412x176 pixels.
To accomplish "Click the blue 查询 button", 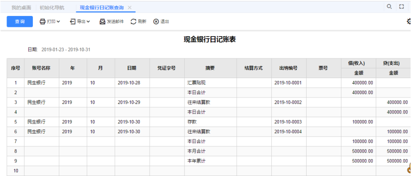I will coord(20,22).
